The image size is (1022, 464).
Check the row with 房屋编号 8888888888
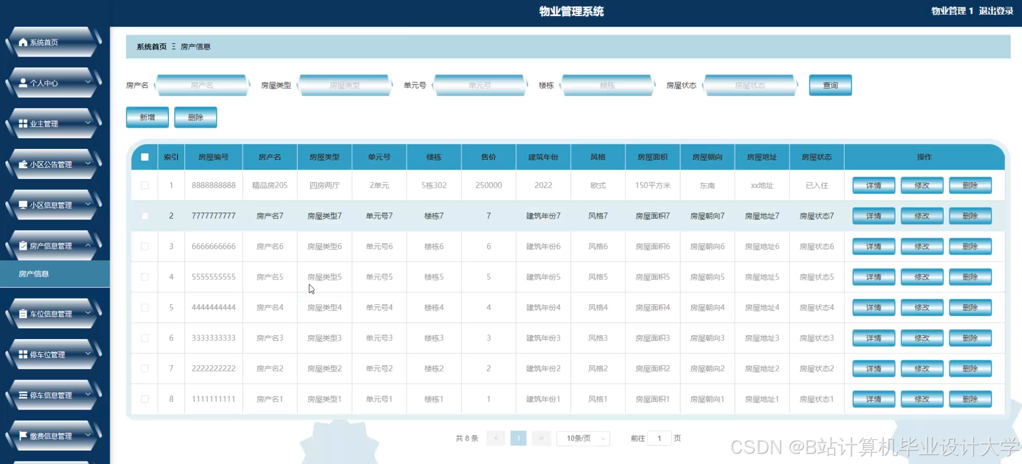coord(145,185)
